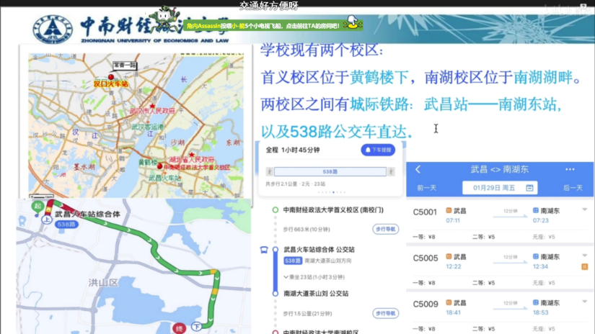Viewport: 595px width, 334px height.
Task: Click arrival time 12:34
Action: (x=540, y=266)
